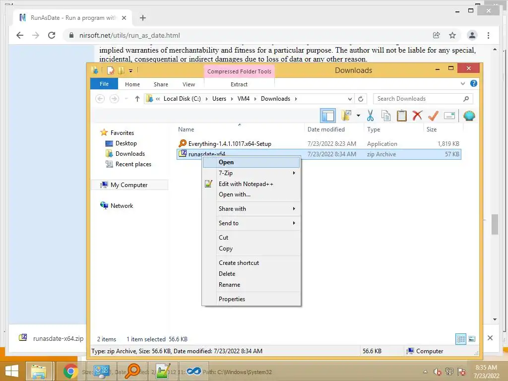The height and width of the screenshot is (381, 508).
Task: Click in the Search Downloads field
Action: (x=423, y=99)
